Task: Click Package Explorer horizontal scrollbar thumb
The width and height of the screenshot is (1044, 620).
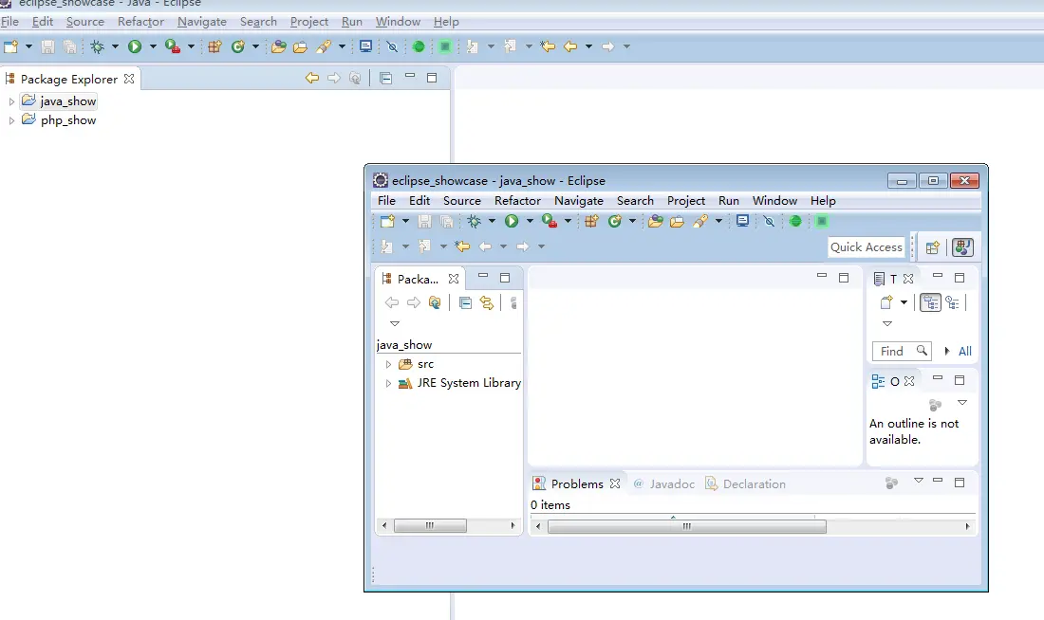Action: coord(430,525)
